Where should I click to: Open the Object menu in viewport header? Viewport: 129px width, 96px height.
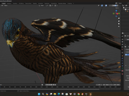click(6, 6)
